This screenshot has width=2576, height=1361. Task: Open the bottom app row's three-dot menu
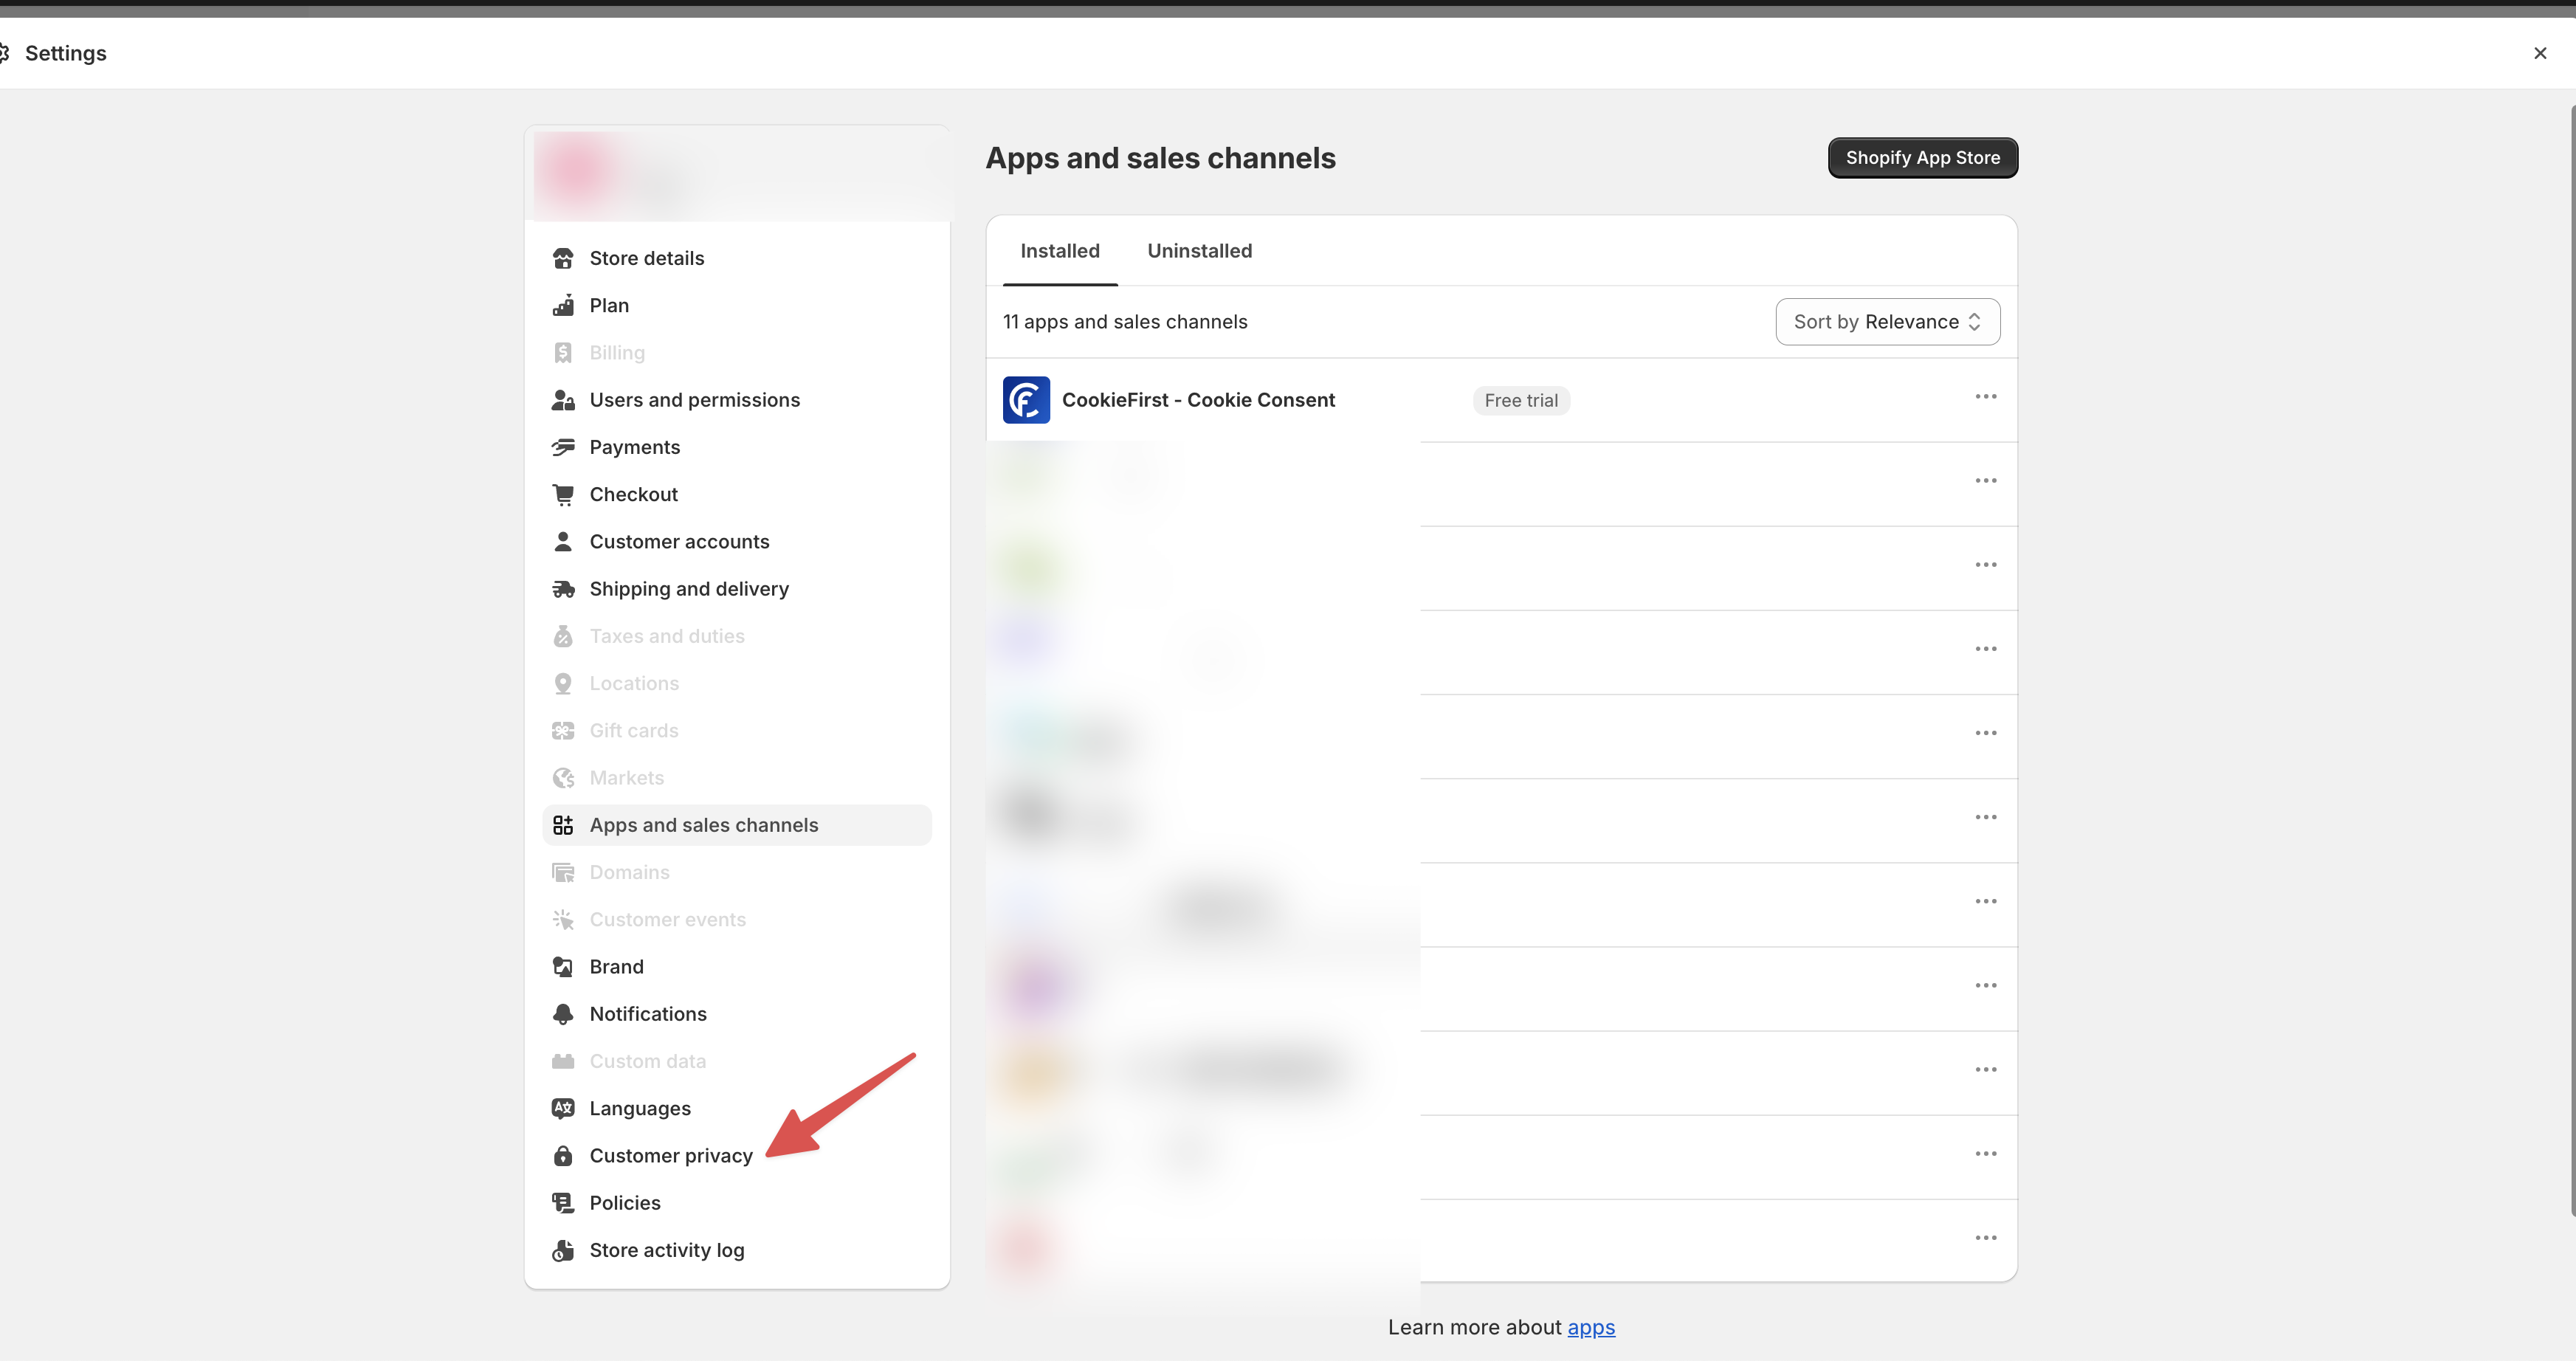click(1986, 1237)
